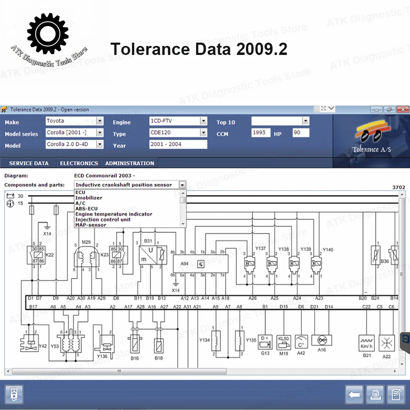Click the diagram scroll left arrow
Viewport: 410px width, 410px height.
pos(8,371)
